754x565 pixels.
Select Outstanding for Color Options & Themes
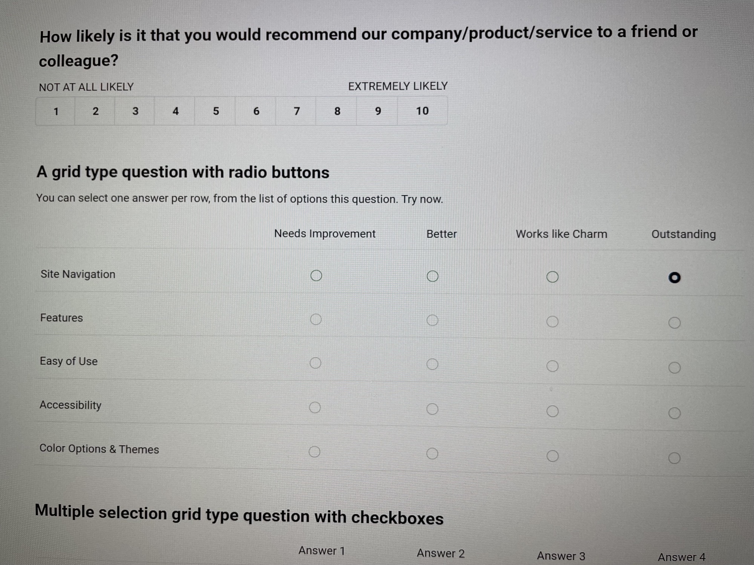[x=674, y=458]
